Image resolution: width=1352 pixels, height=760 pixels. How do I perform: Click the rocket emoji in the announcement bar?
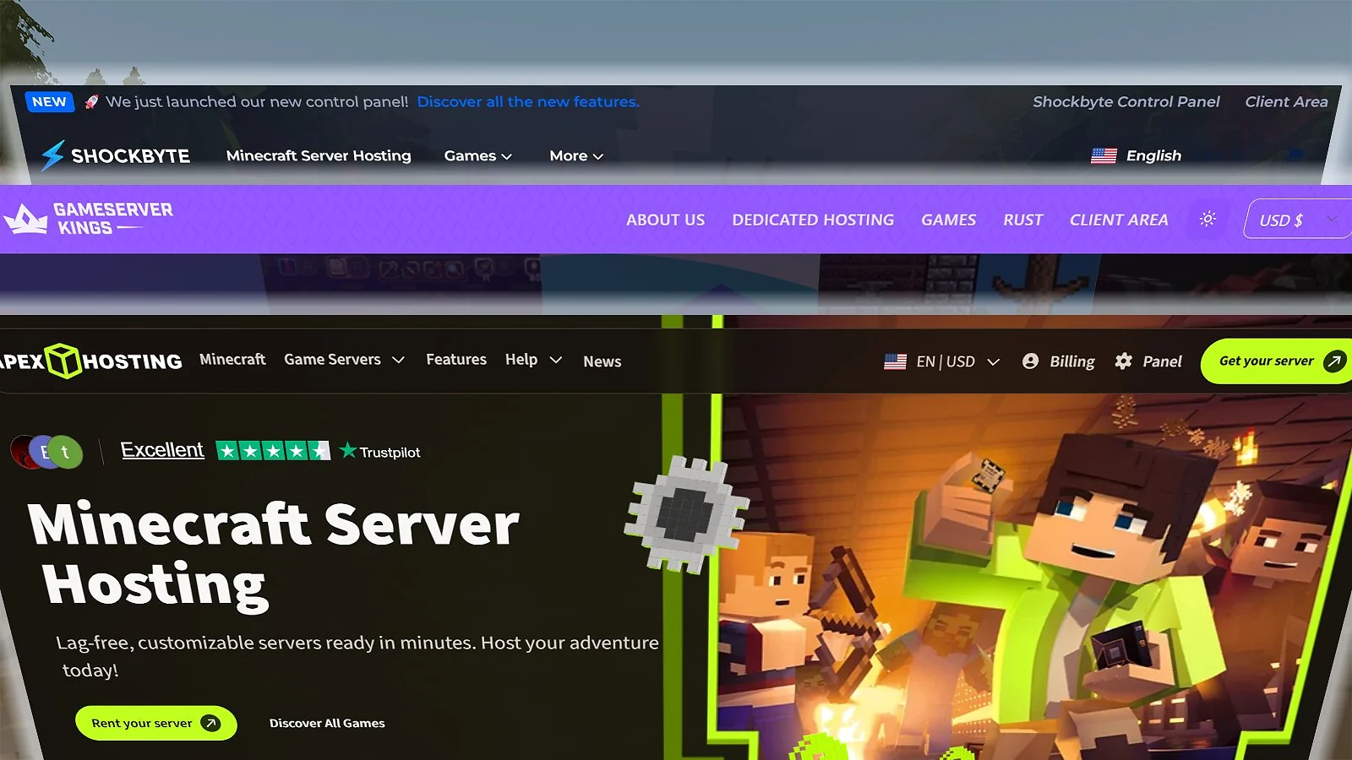click(91, 101)
